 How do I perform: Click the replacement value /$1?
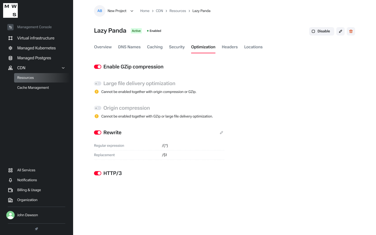164,155
